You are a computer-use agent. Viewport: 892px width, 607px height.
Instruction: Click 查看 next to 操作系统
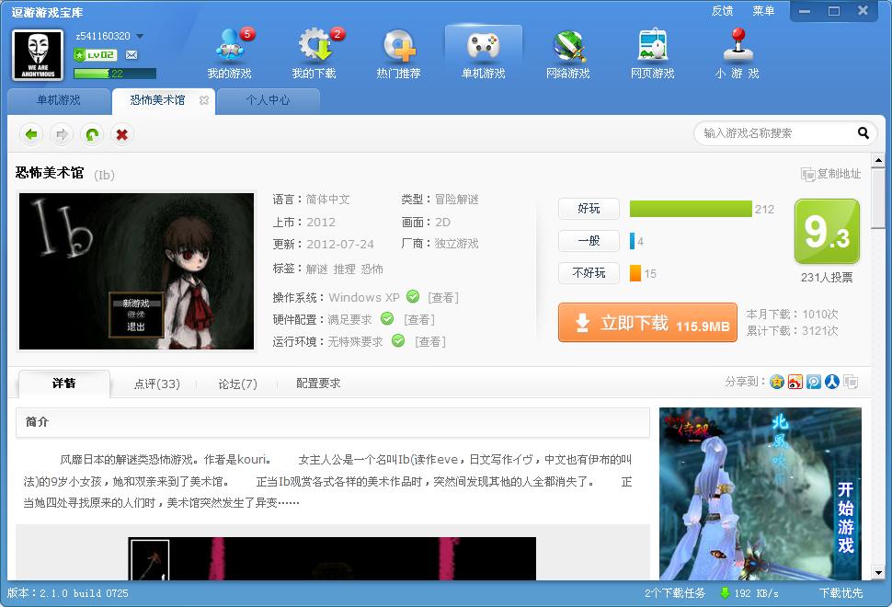[x=443, y=298]
